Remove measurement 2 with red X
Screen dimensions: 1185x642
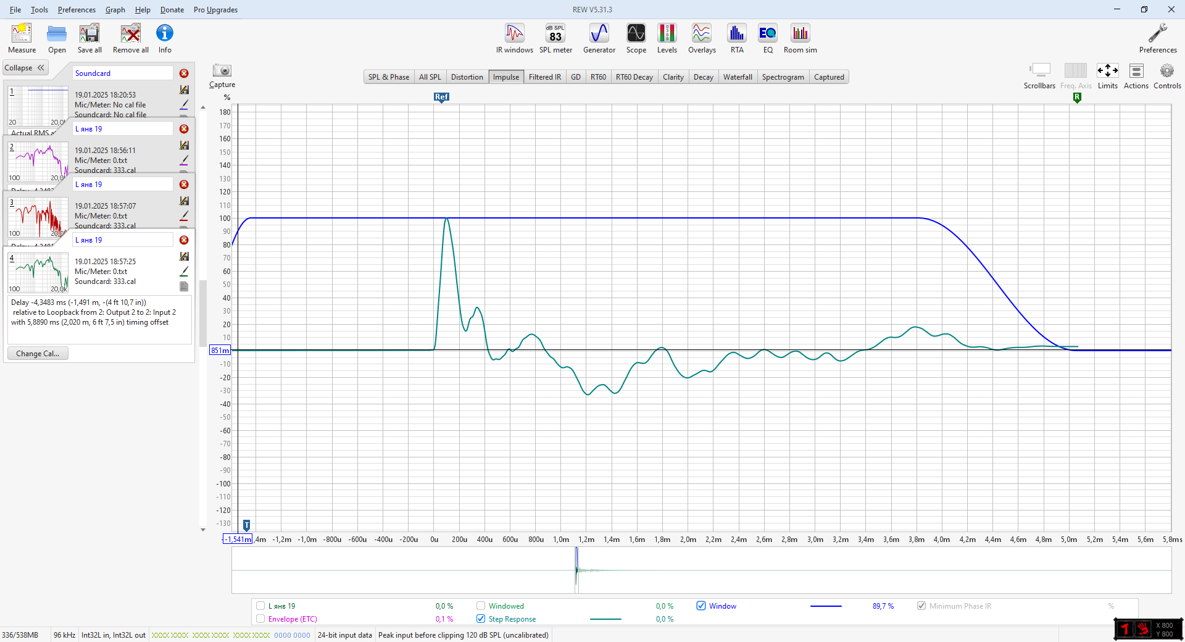tap(184, 129)
